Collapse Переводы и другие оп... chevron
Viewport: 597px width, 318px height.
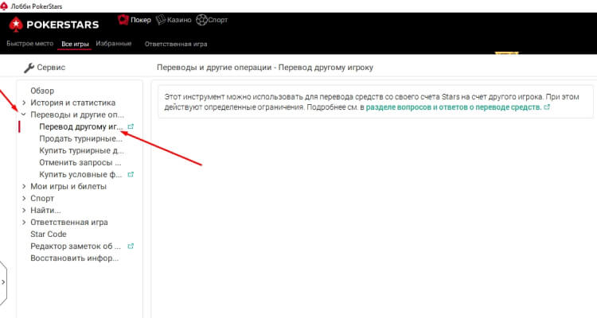[x=24, y=114]
